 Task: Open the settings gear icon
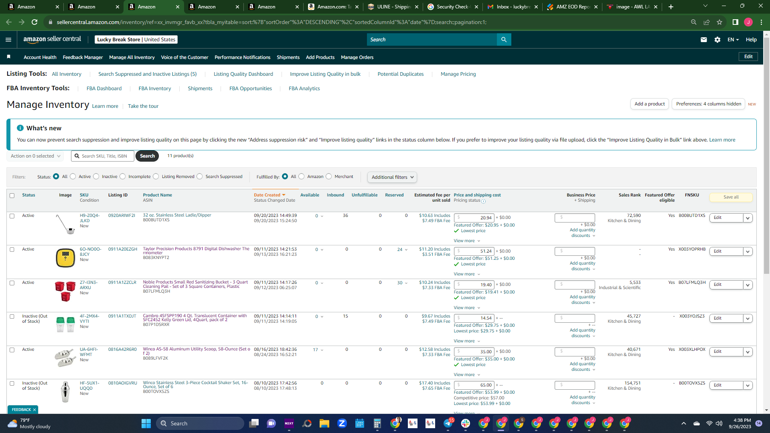[x=717, y=40]
